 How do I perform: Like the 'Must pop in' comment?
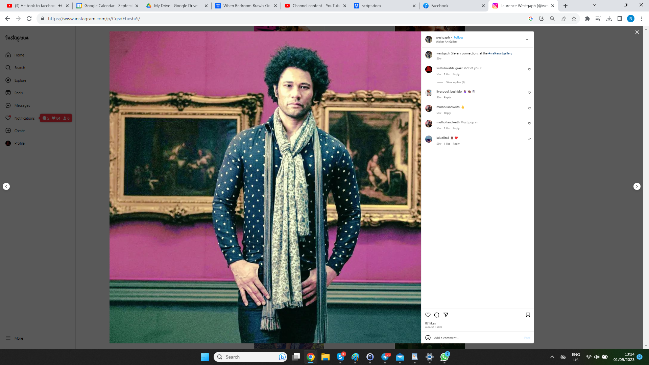point(529,123)
